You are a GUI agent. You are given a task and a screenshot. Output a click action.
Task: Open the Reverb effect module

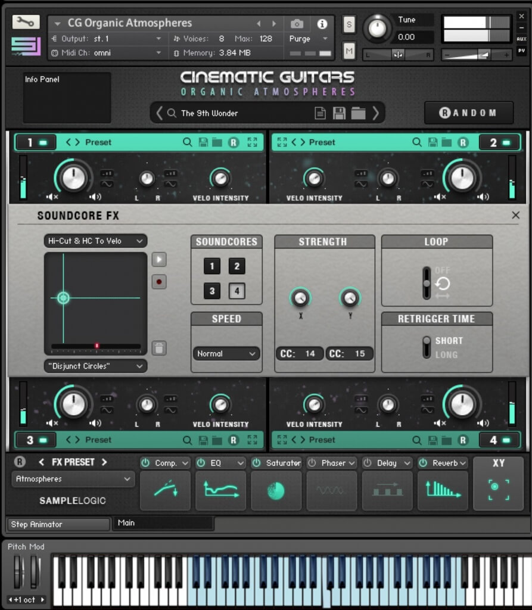coord(442,490)
